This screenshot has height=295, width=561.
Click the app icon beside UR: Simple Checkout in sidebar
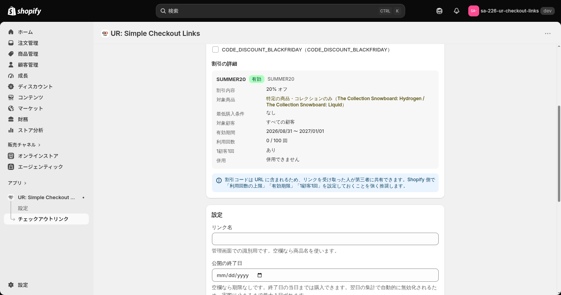point(11,198)
